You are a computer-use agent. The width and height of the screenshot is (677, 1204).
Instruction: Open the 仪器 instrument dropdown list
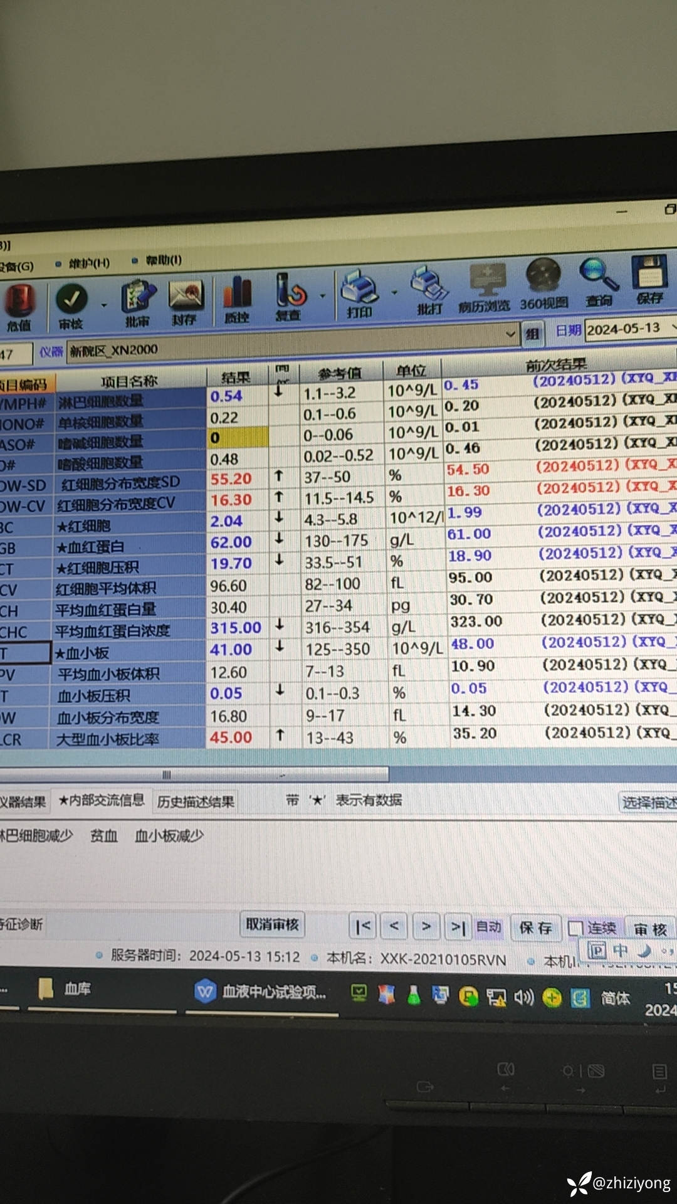click(x=511, y=334)
